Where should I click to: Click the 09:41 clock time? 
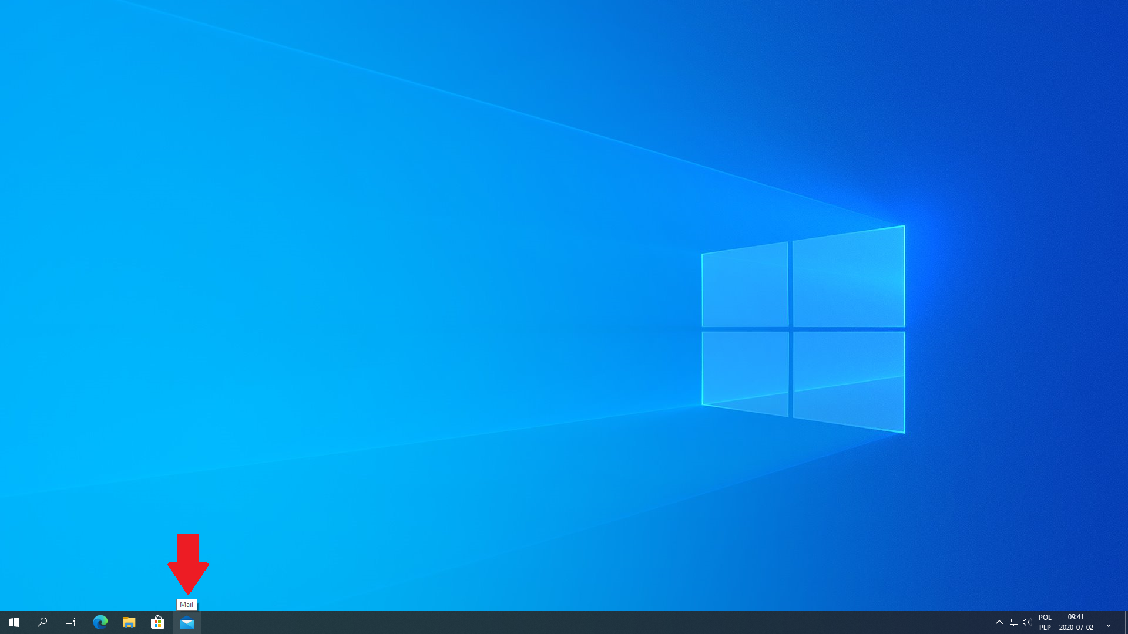pos(1076,617)
